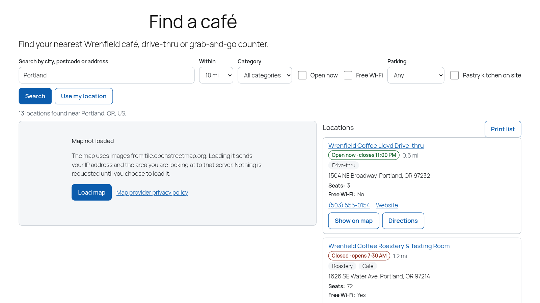The width and height of the screenshot is (540, 303).
Task: Open the Category dropdown
Action: click(x=265, y=75)
